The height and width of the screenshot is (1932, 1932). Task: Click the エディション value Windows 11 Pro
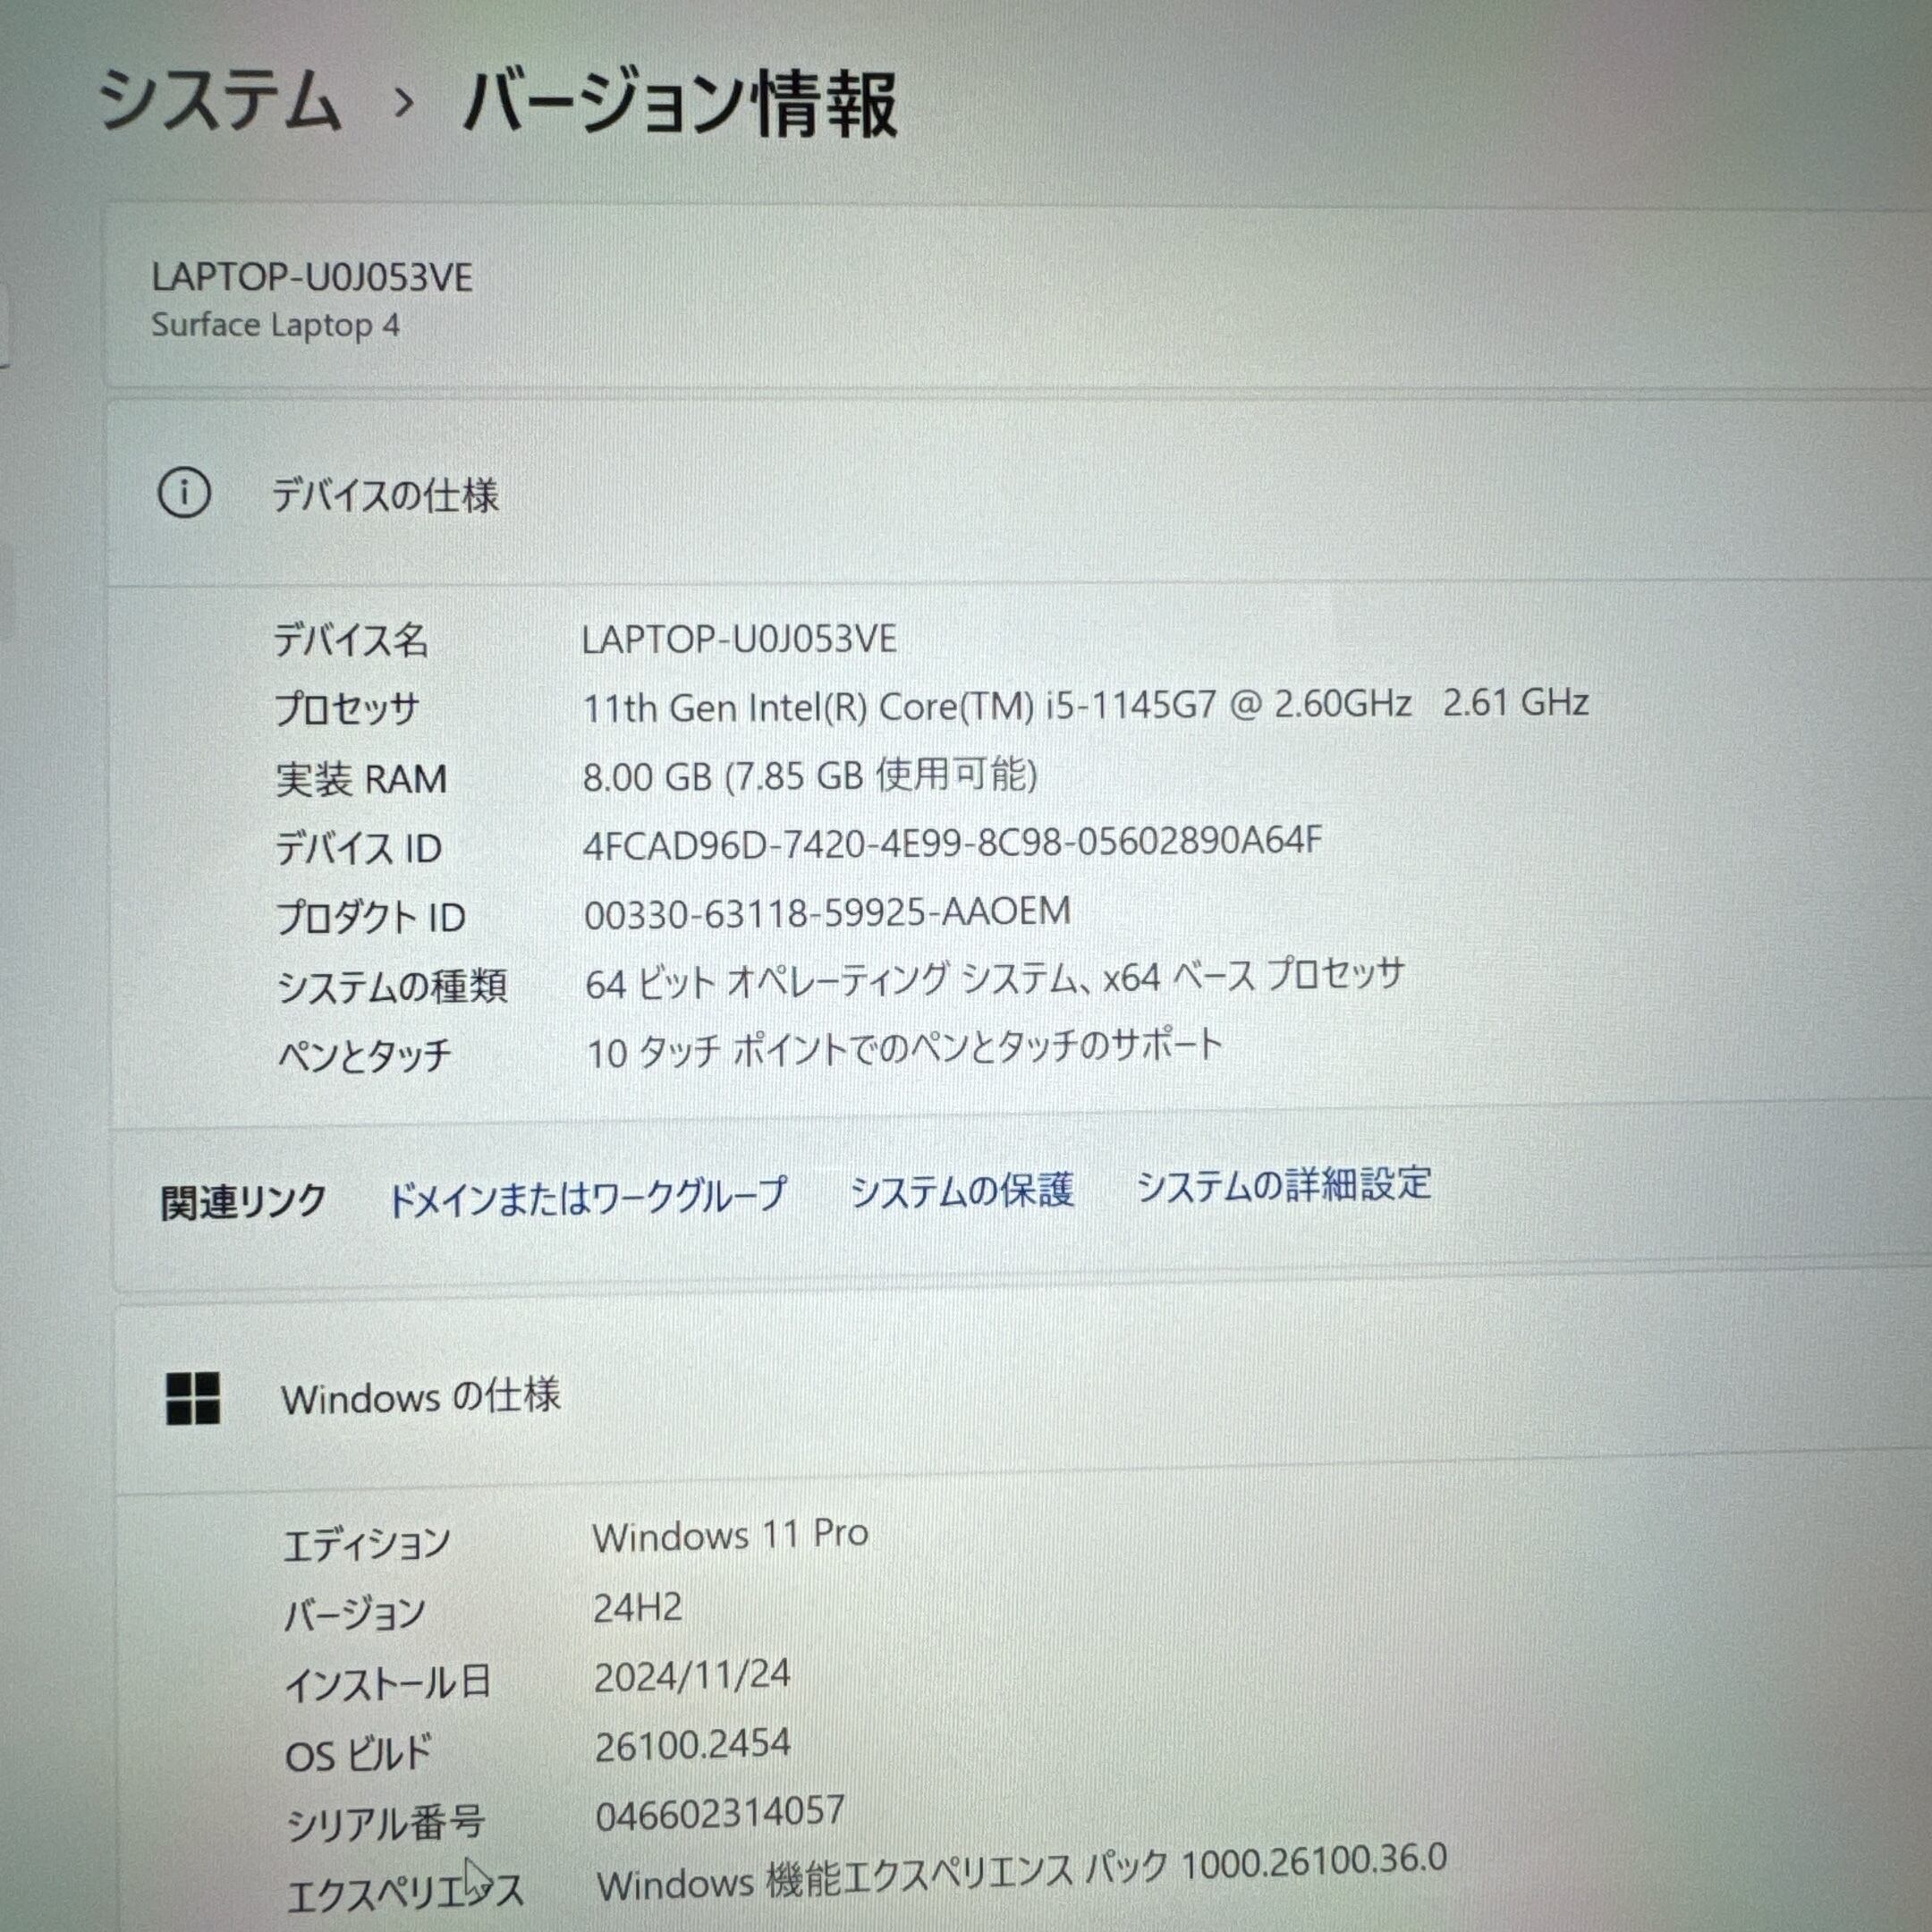click(x=730, y=1535)
